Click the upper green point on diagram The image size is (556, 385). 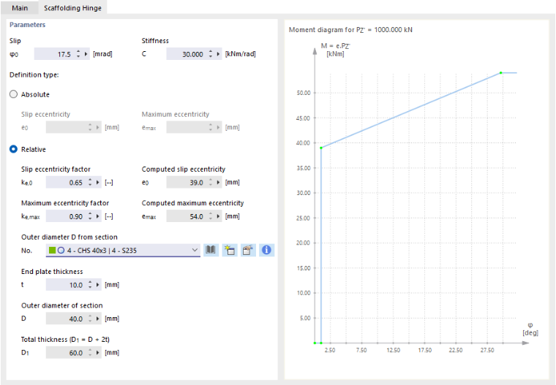tap(500, 73)
